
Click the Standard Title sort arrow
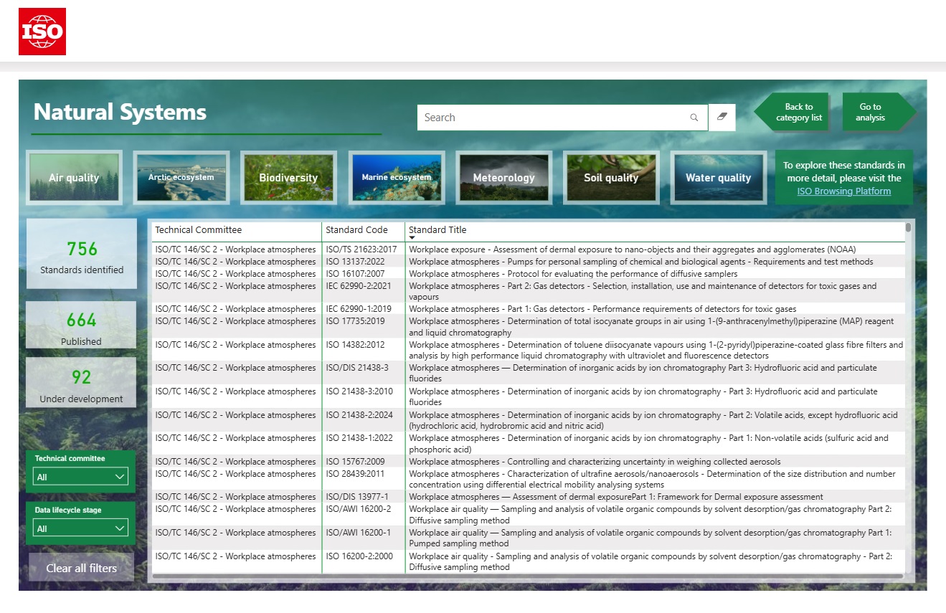(412, 237)
